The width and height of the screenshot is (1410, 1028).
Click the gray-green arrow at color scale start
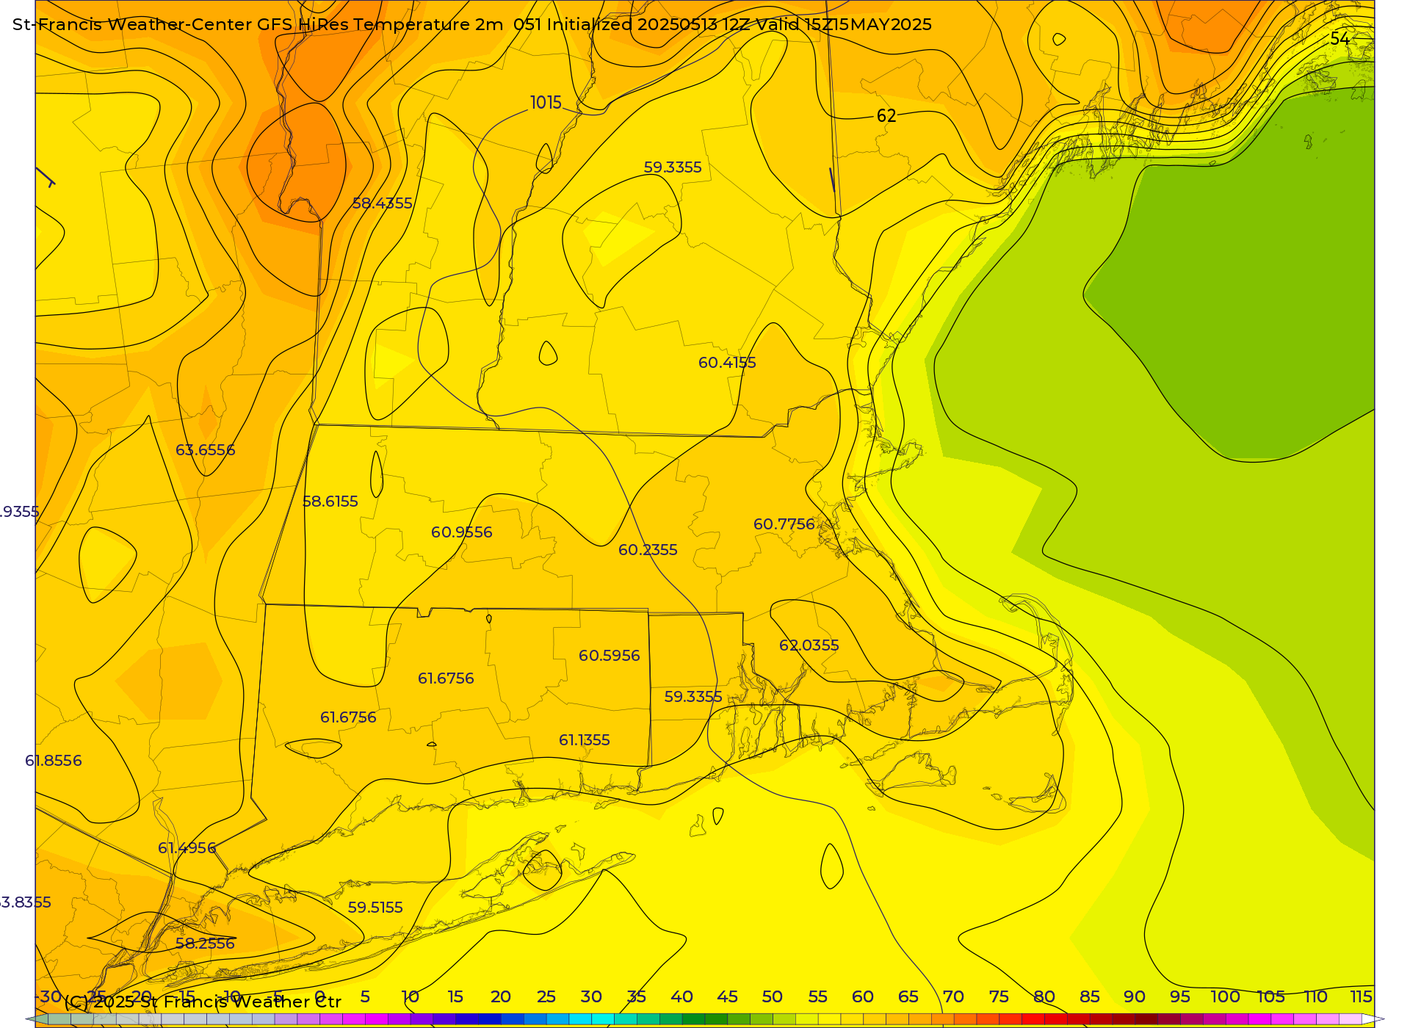click(37, 1019)
